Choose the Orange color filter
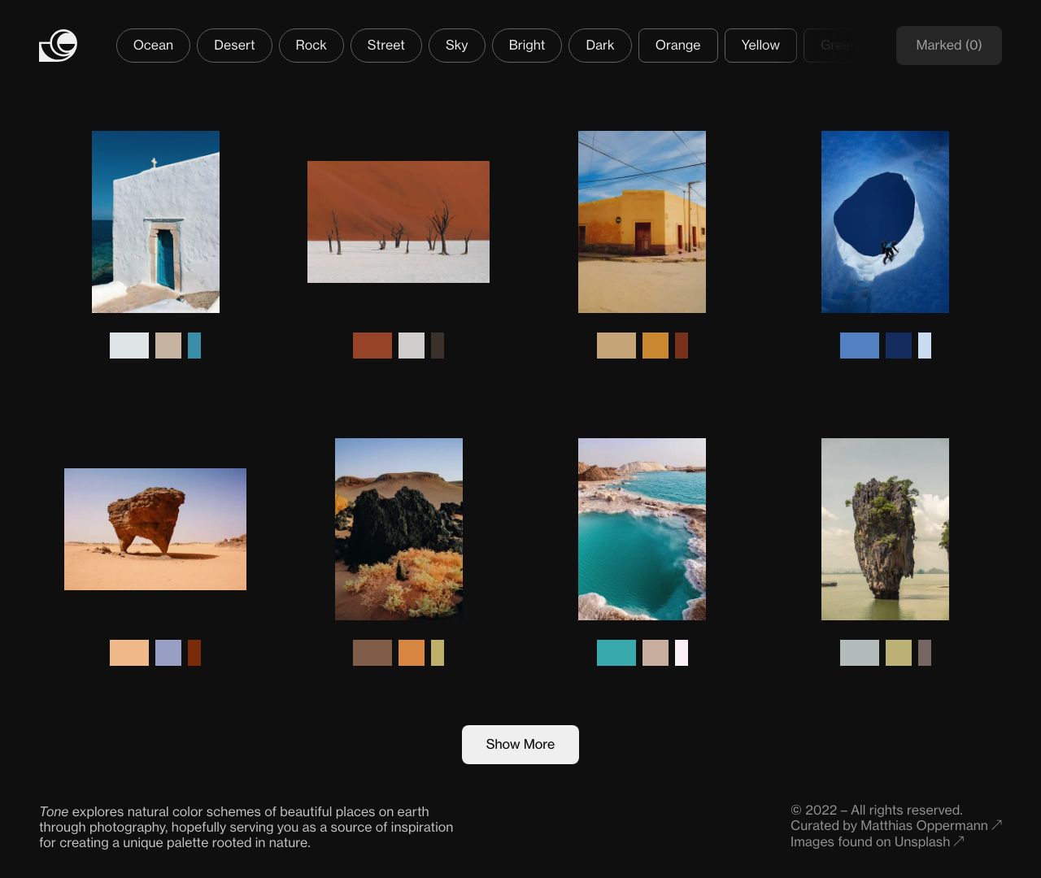The height and width of the screenshot is (878, 1041). click(677, 46)
